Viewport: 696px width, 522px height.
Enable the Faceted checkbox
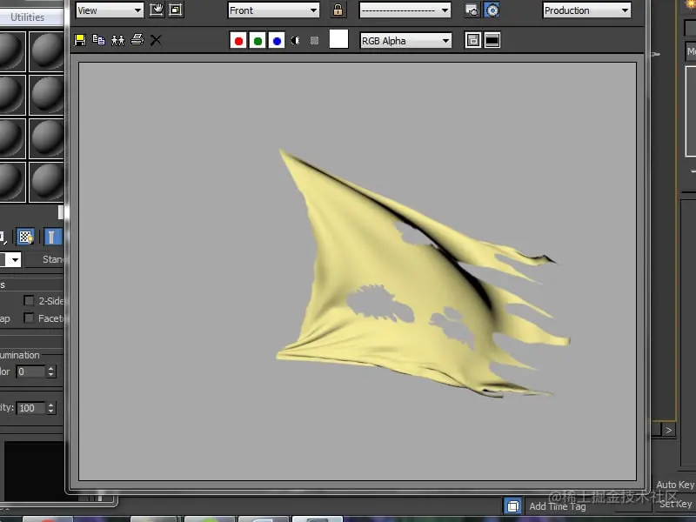point(29,318)
